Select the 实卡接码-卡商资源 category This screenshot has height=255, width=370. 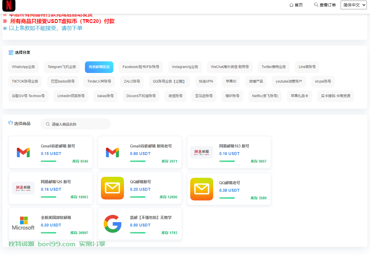[x=336, y=96]
